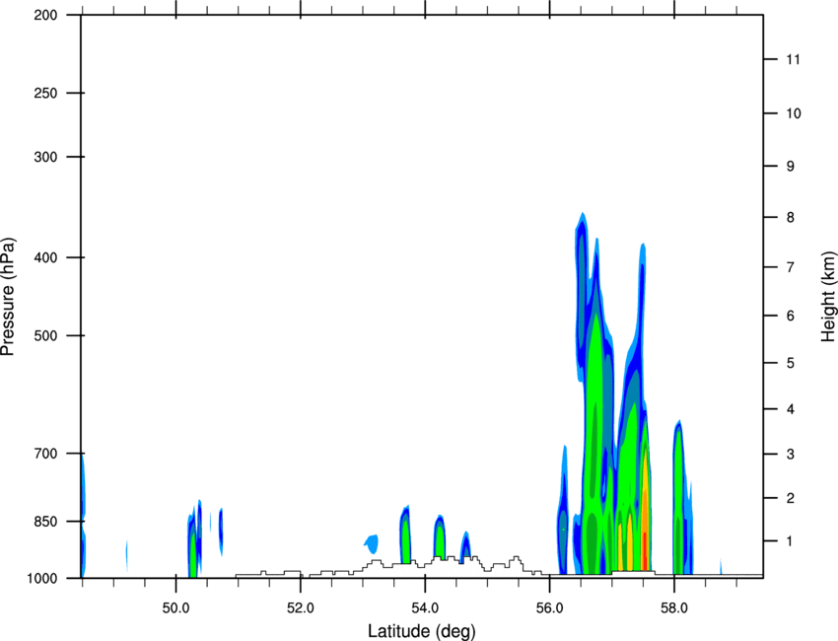This screenshot has height=641, width=838.
Task: Click the 58.0 latitude tick label
Action: (674, 608)
